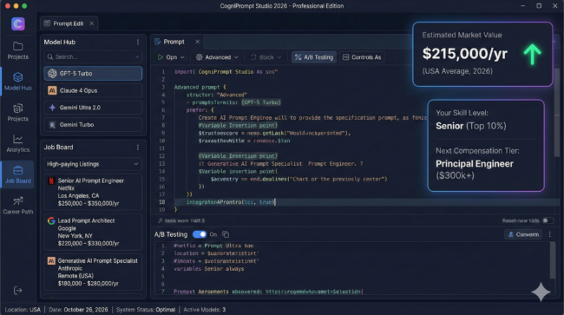Click the log out icon at sidebar bottom

[17, 290]
